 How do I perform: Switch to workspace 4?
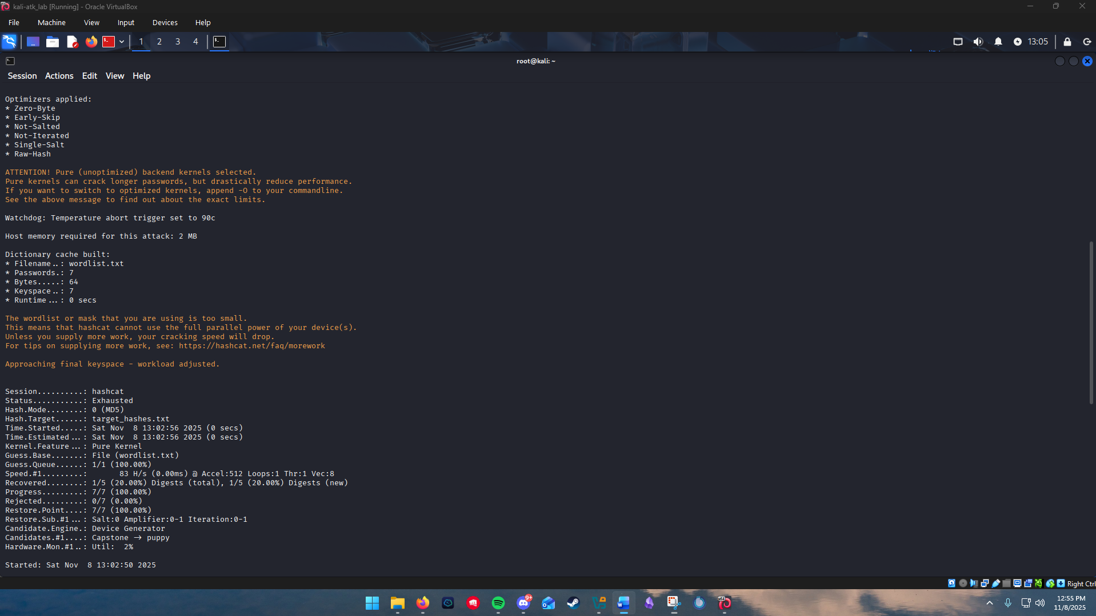[195, 42]
